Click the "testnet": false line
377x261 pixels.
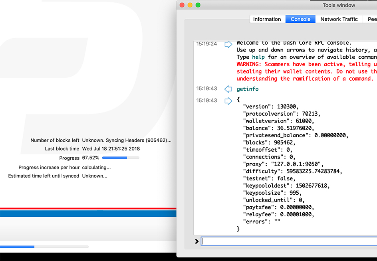tap(269, 178)
